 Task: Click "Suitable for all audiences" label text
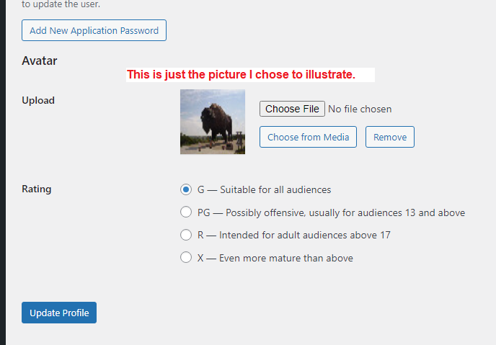[275, 189]
